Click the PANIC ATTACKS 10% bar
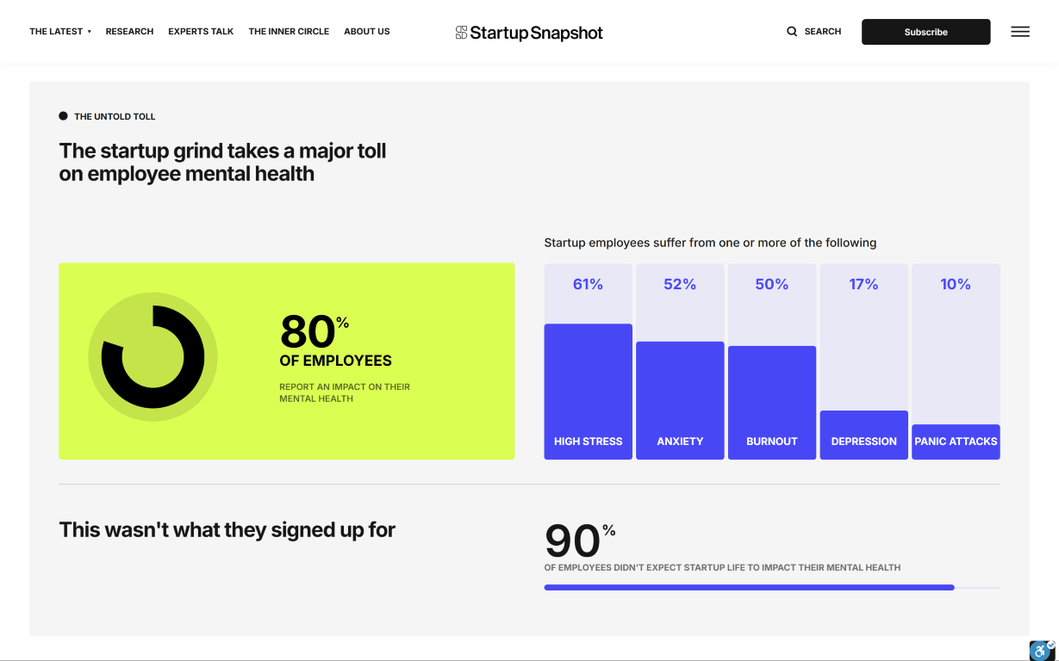The width and height of the screenshot is (1059, 661). 956,441
